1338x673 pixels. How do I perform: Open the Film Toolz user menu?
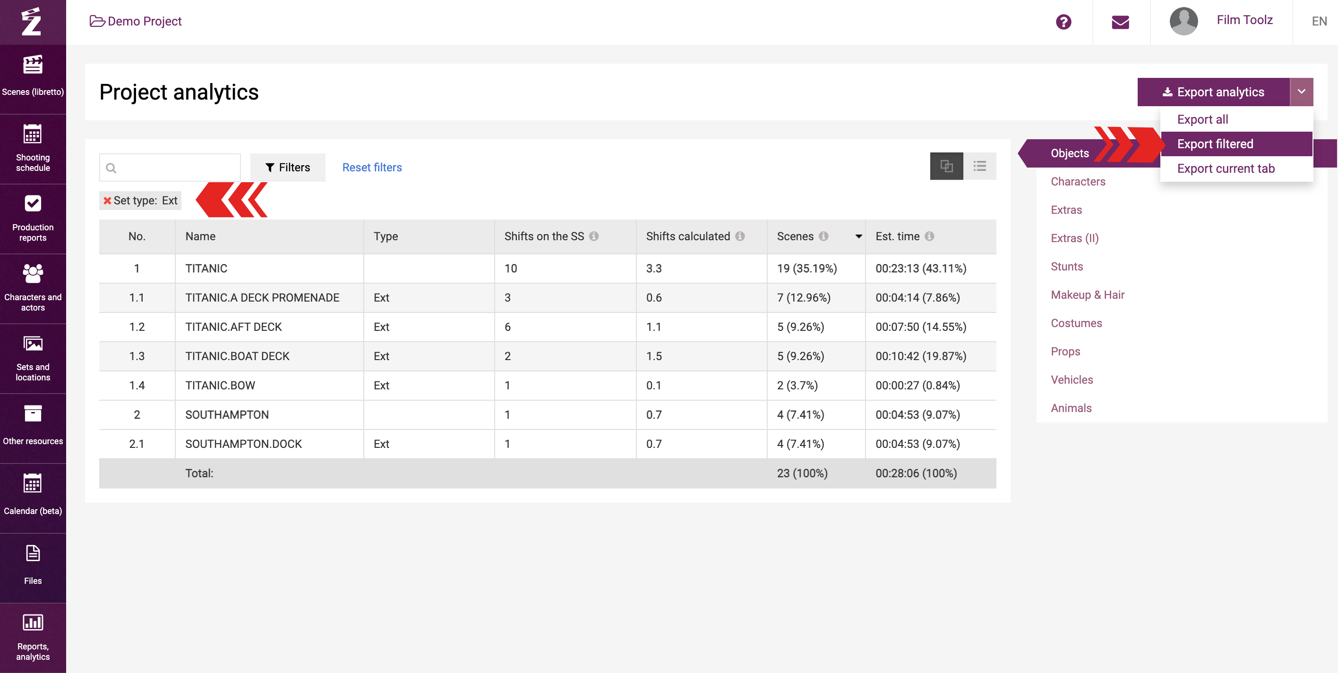[x=1244, y=20]
